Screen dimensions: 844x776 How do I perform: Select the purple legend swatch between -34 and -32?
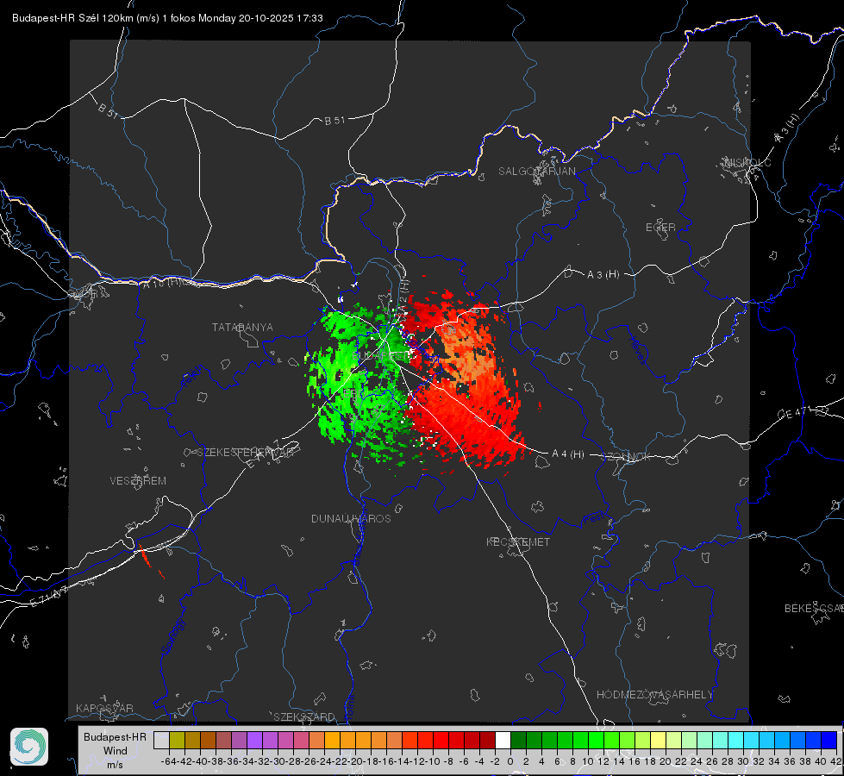click(254, 741)
